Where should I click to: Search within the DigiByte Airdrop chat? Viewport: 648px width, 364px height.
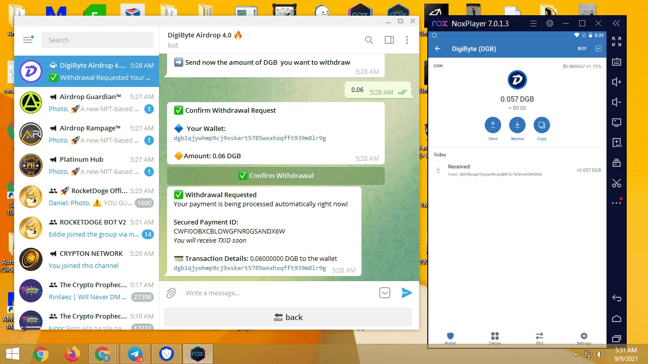point(369,40)
